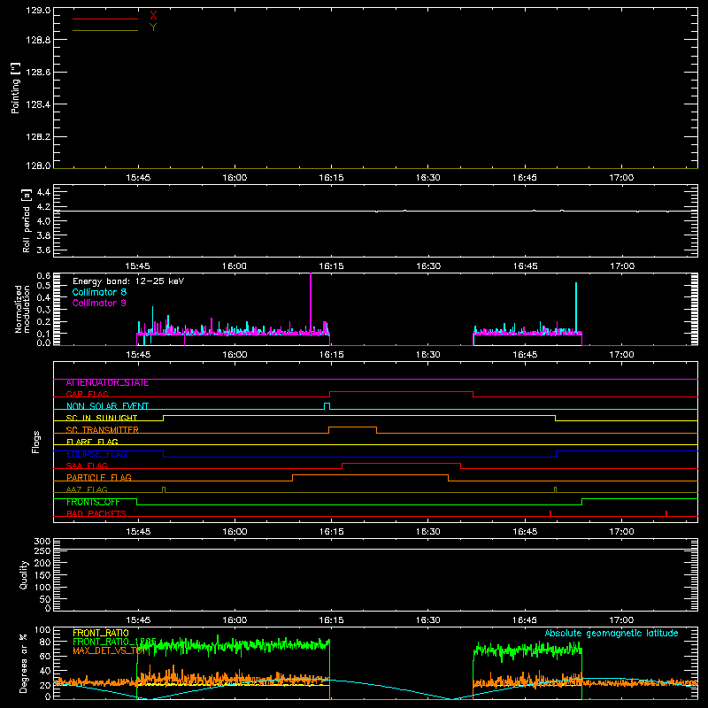Image resolution: width=708 pixels, height=708 pixels.
Task: Click the 129.0 tick on Pointing axis
Action: 38,11
